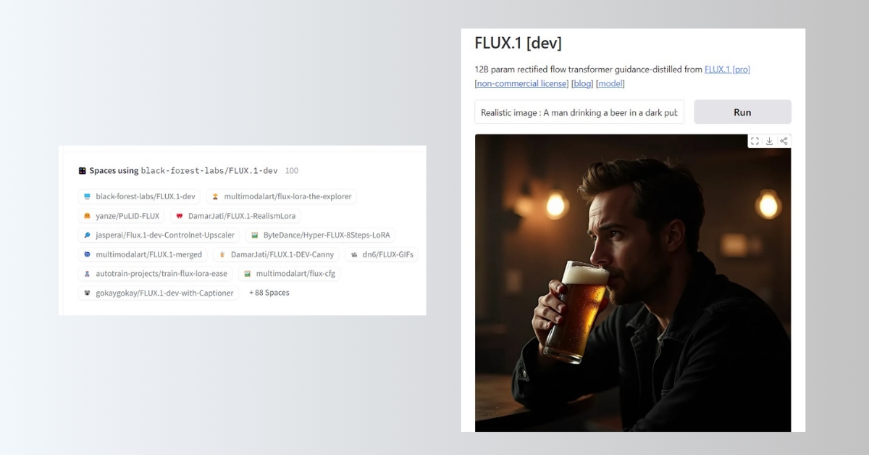Viewport: 869px width, 455px height.
Task: Open ByteDance/Hyper-FLUX-8Steps-LoRA space
Action: [320, 235]
